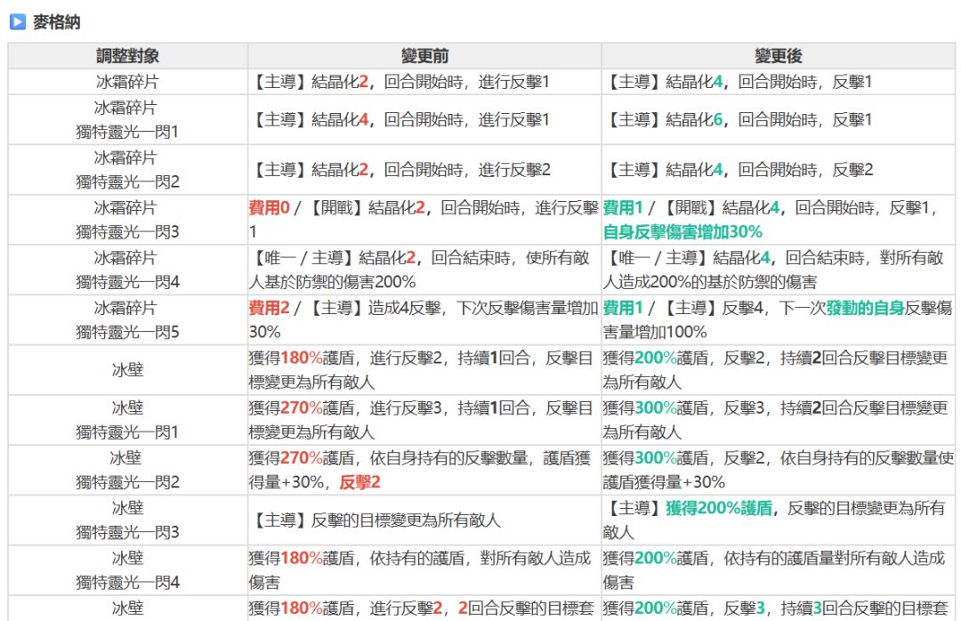Click the red 費用0 text
This screenshot has height=621, width=961.
269,208
